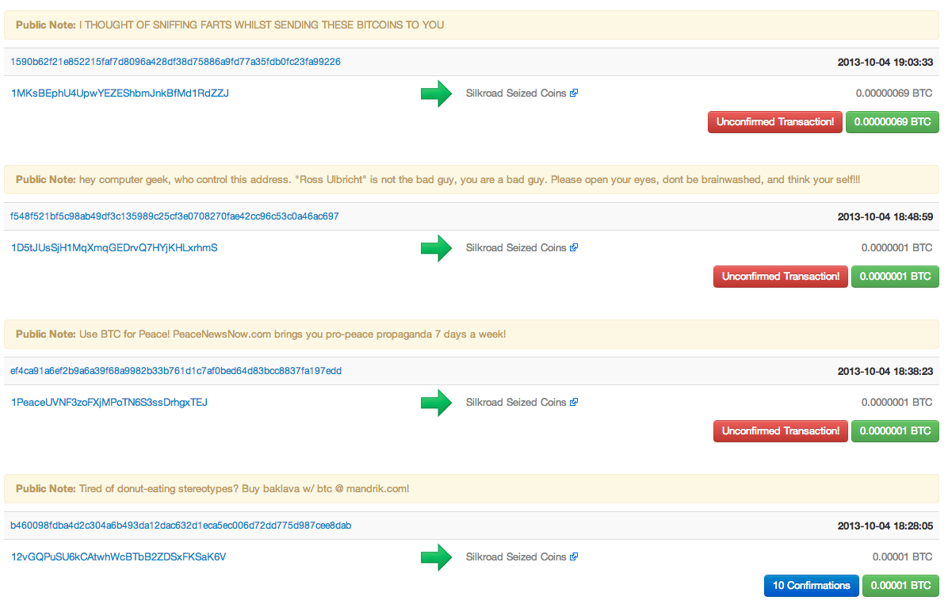The height and width of the screenshot is (604, 948).
Task: Open transaction hash f548f521bf5c98ab49df...
Action: pyautogui.click(x=174, y=216)
